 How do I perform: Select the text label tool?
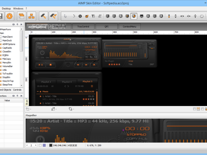[93, 16]
